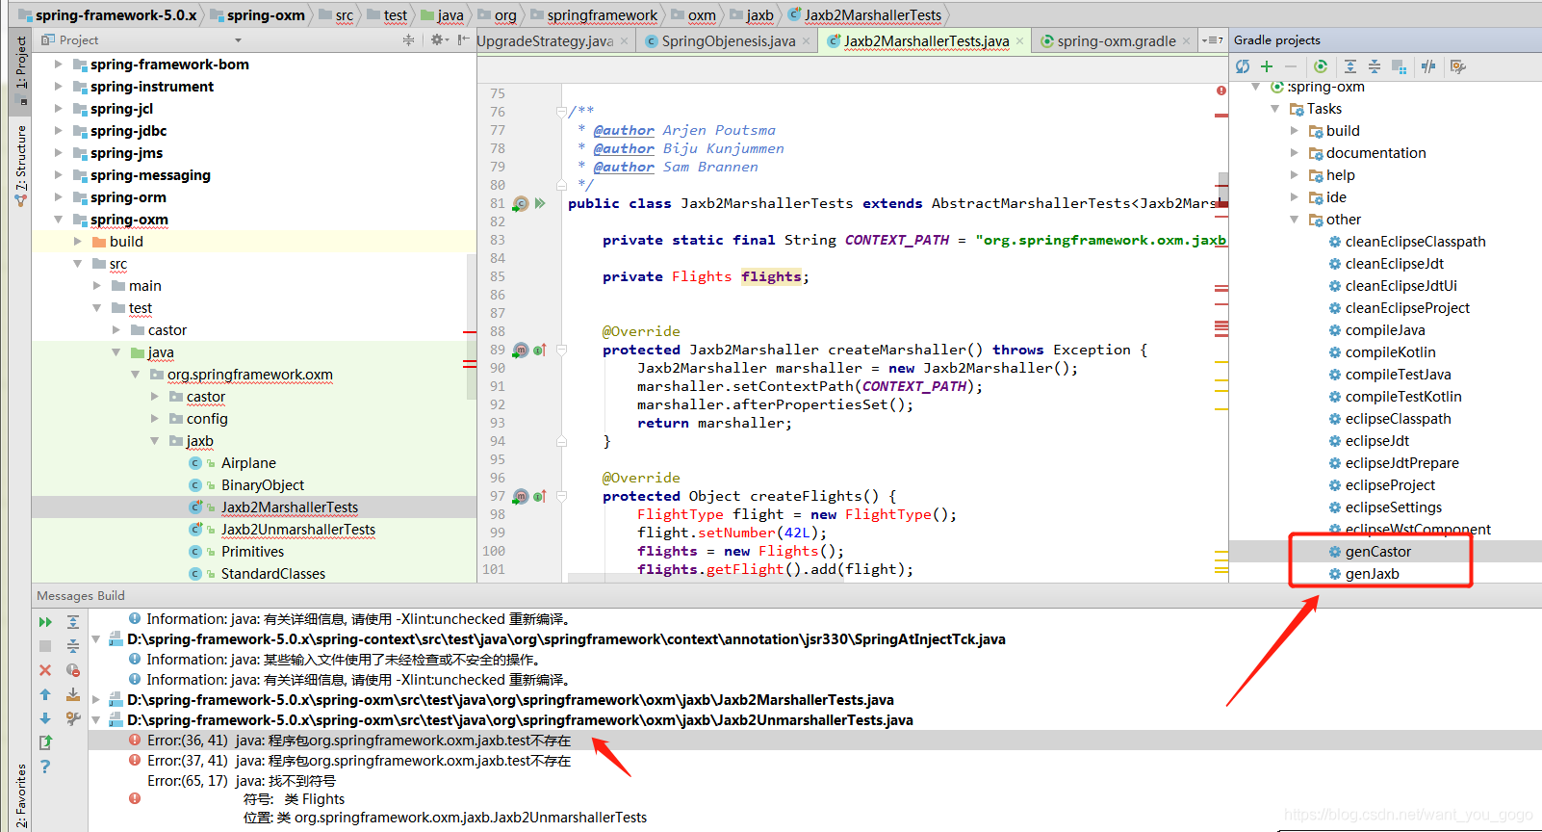Rerun build with green double-arrow icon
This screenshot has height=832, width=1542.
45,622
